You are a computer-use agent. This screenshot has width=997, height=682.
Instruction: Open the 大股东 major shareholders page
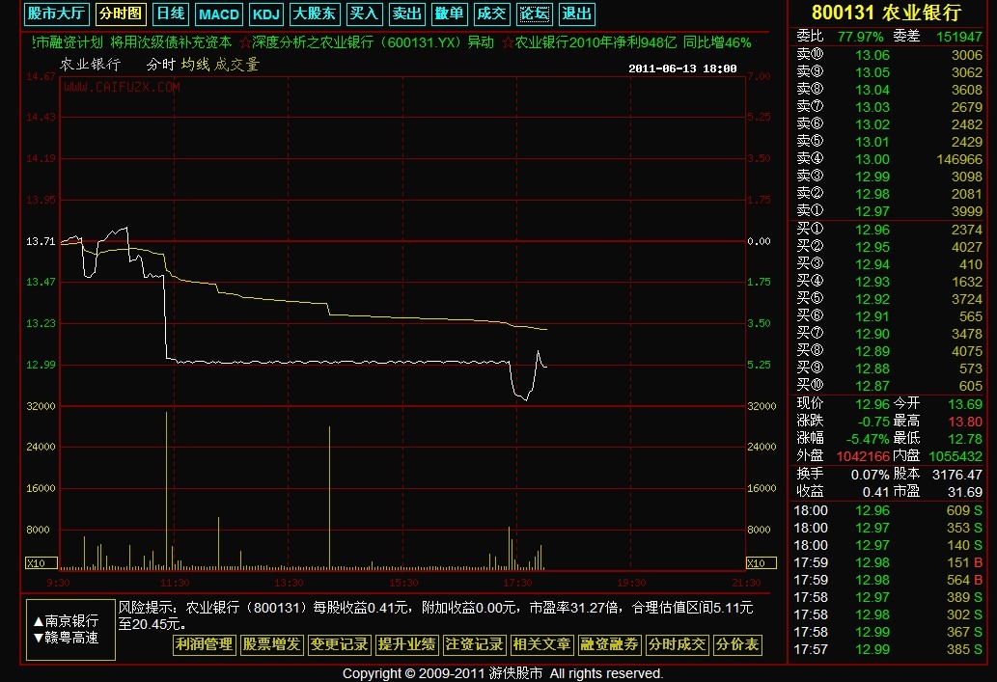click(315, 14)
